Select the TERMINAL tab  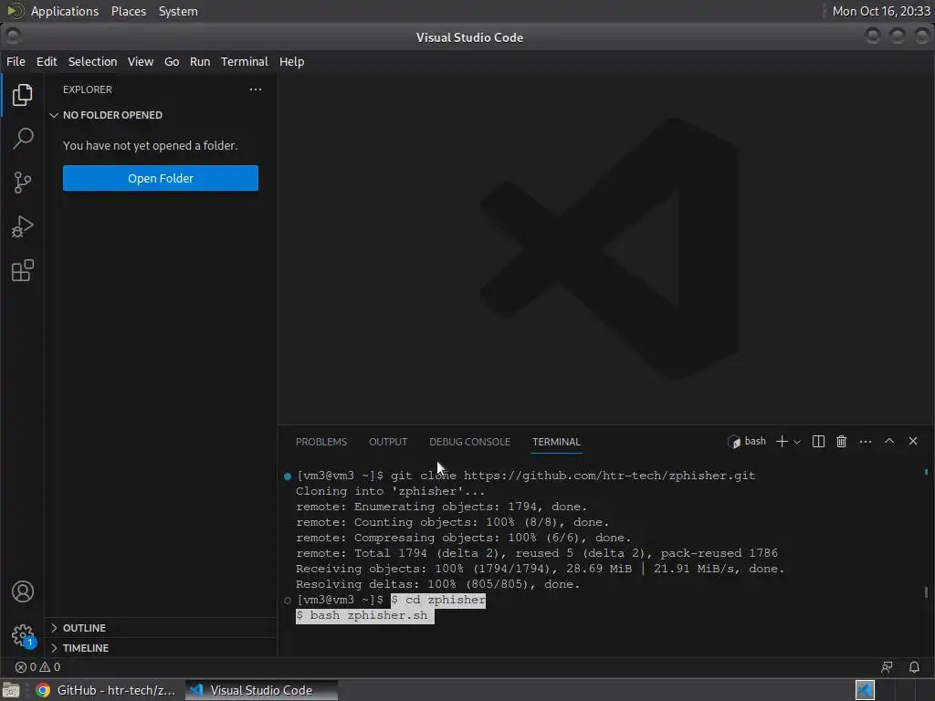pos(556,442)
